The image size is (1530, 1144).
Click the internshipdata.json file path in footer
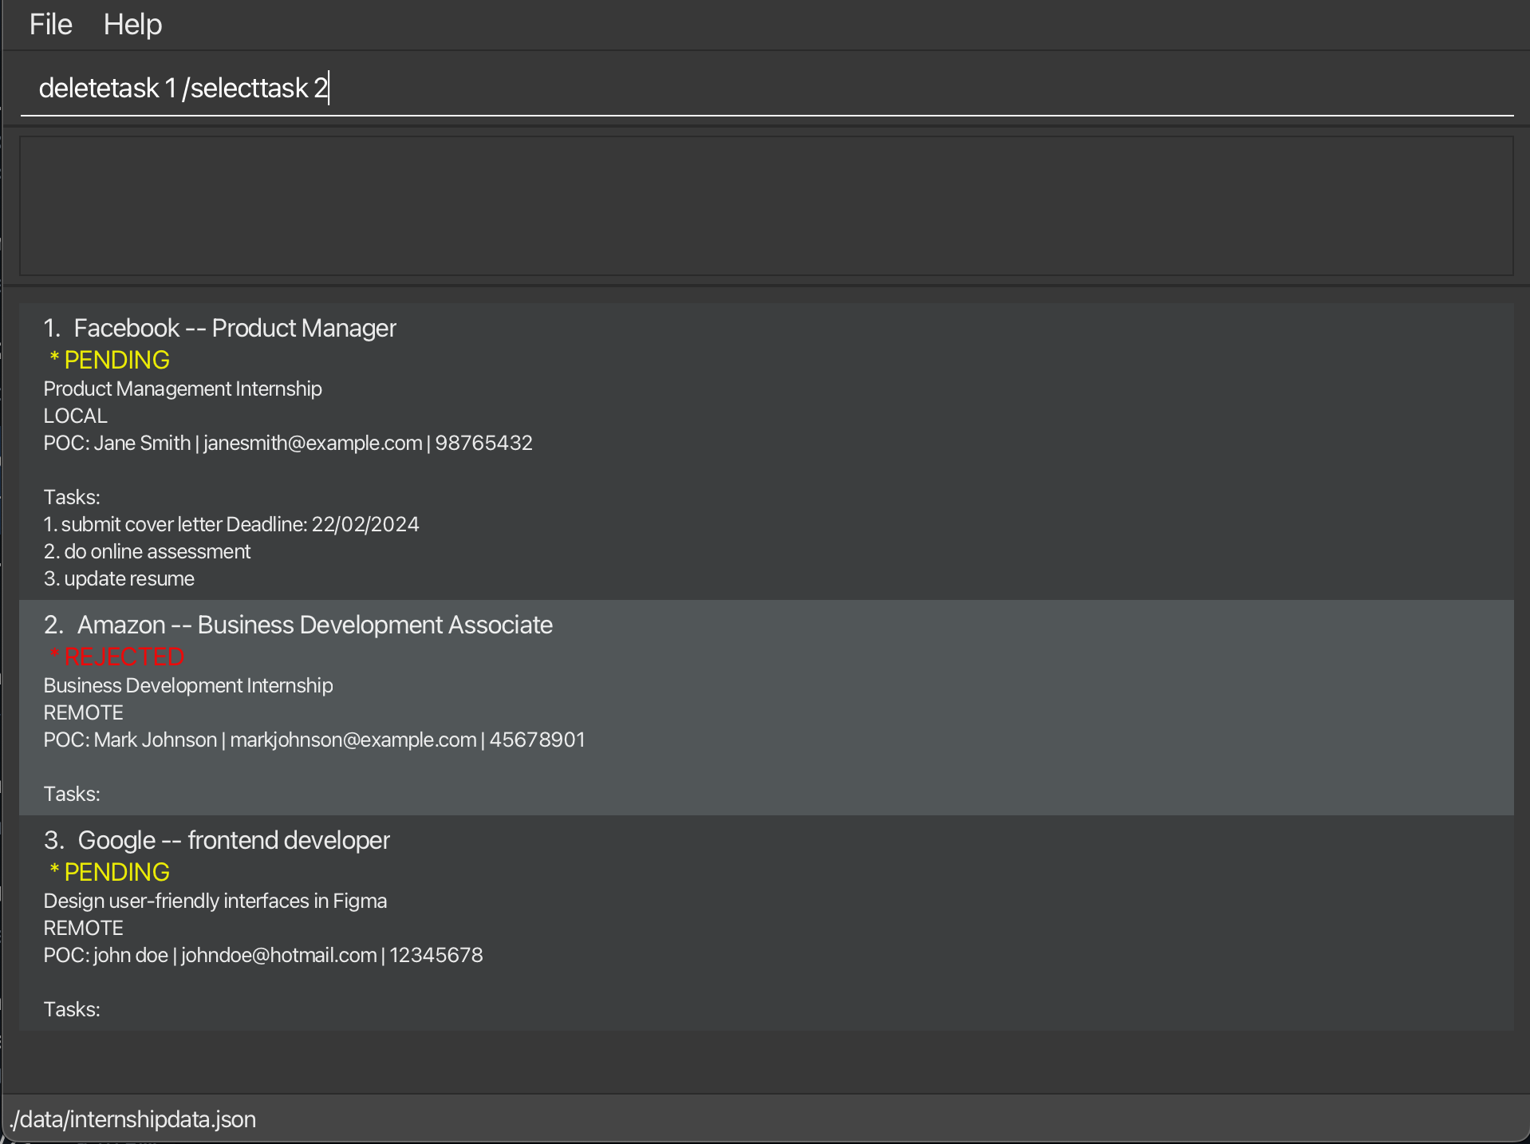[x=133, y=1119]
